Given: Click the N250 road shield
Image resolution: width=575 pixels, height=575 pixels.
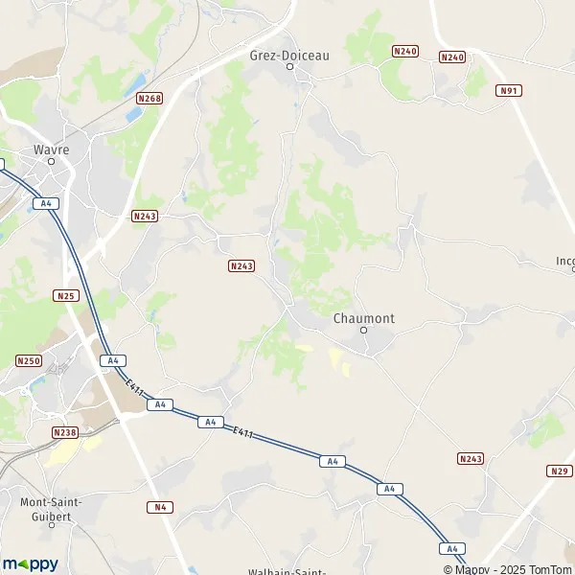Looking at the screenshot, I should 29,361.
